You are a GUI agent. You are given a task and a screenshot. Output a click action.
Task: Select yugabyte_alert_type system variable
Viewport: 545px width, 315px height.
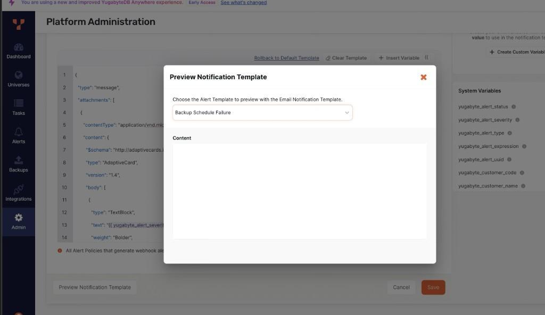(481, 133)
